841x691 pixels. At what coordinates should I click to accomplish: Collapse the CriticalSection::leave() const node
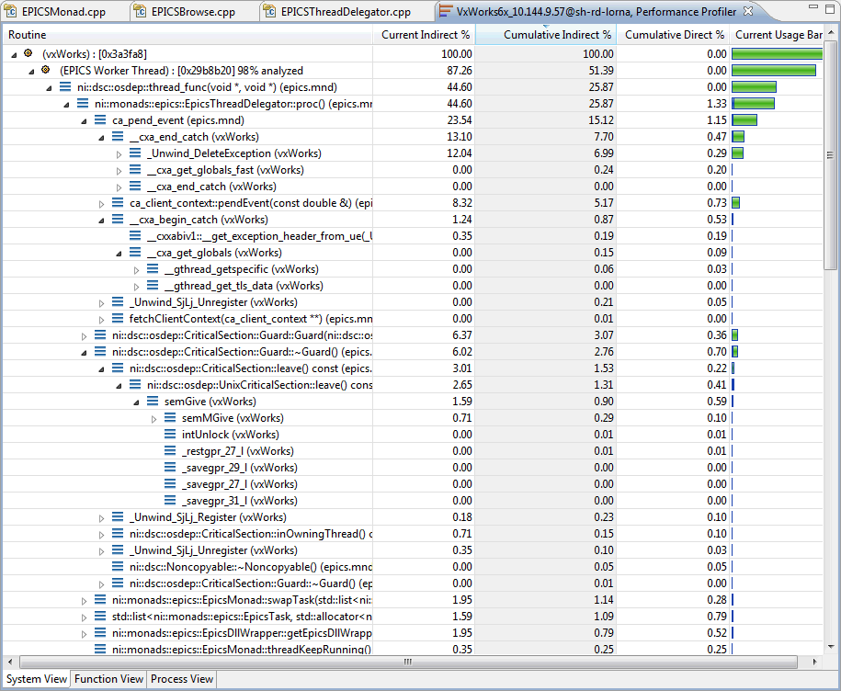[x=101, y=369]
